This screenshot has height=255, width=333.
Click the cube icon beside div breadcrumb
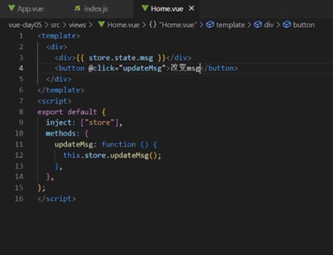pos(258,25)
